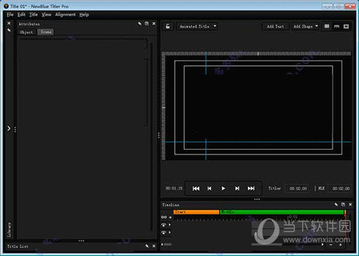359x256 pixels.
Task: Close the left Library sidebar
Action: click(9, 23)
